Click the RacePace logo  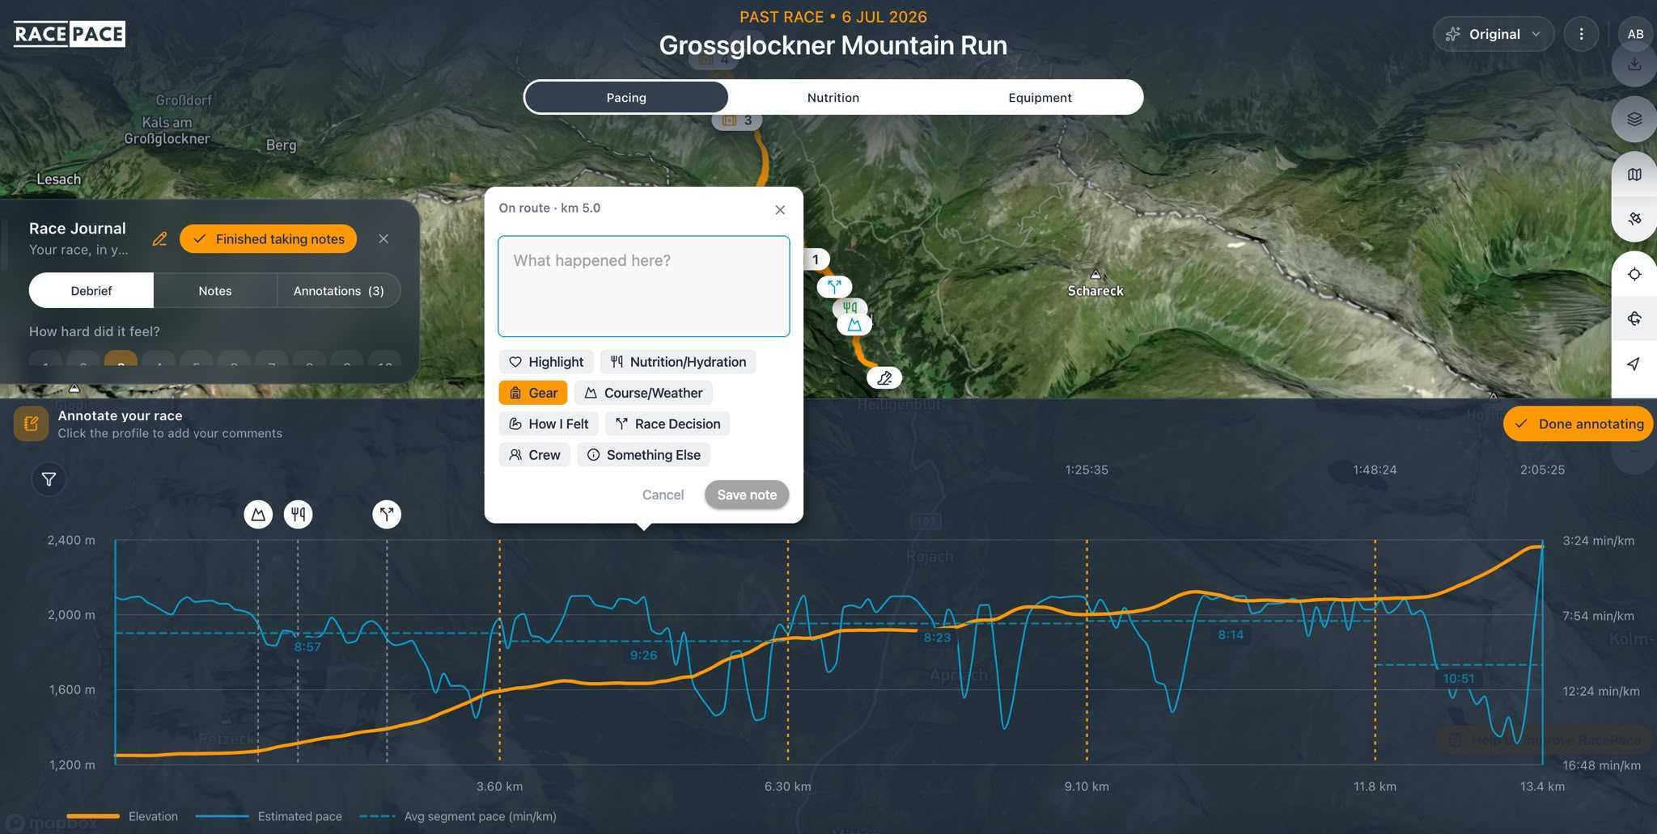pos(70,34)
